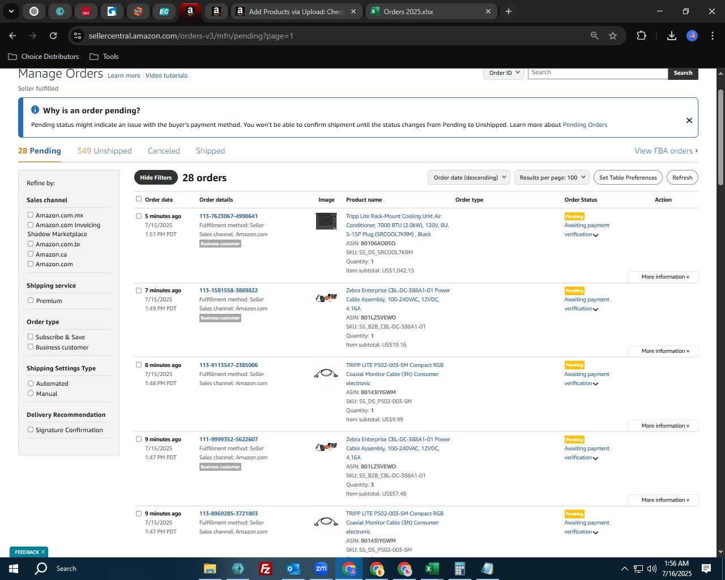The height and width of the screenshot is (580, 725).
Task: Open the Windows notification center icon
Action: (x=706, y=569)
